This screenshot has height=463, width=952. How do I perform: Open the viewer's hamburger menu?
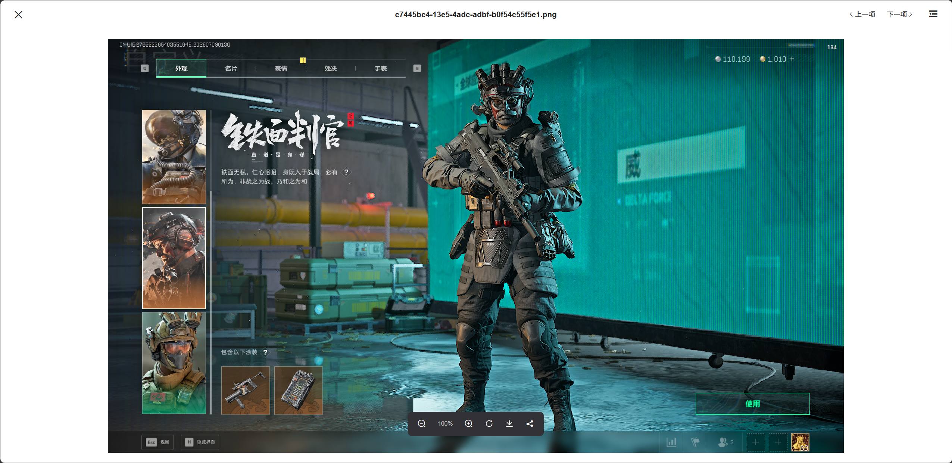pyautogui.click(x=933, y=14)
